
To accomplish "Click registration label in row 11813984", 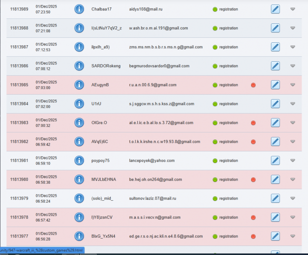I will tap(229, 104).
